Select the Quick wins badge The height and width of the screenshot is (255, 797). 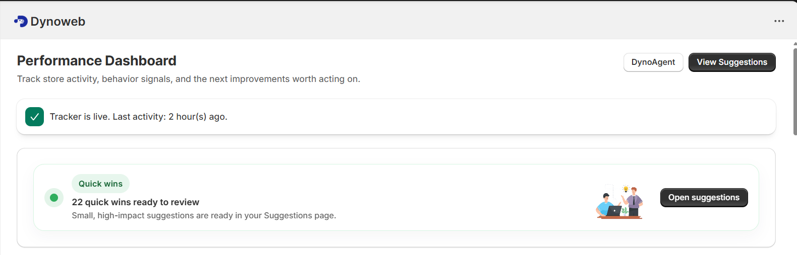[100, 184]
